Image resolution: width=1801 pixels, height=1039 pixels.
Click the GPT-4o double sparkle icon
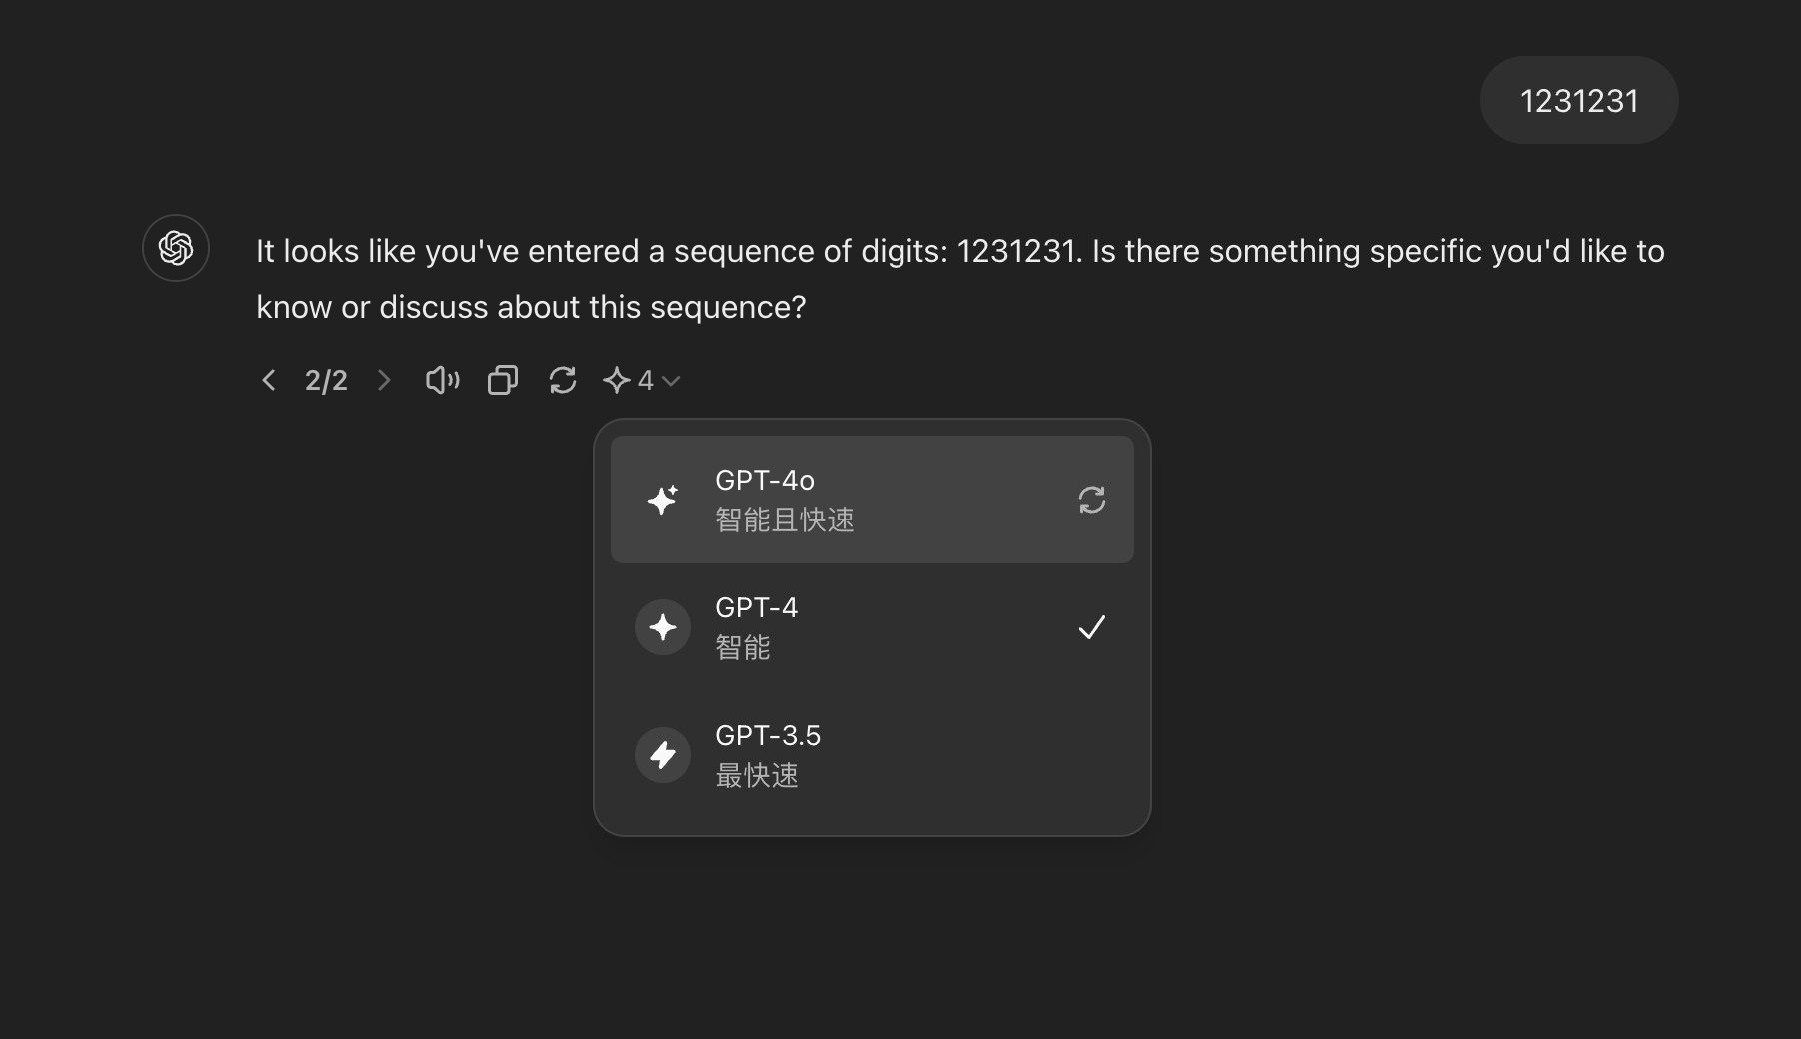tap(663, 500)
